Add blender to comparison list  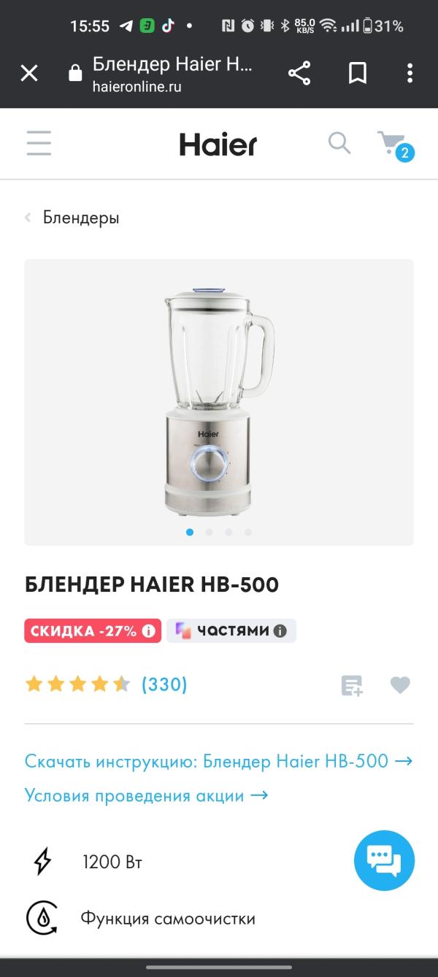pos(352,685)
